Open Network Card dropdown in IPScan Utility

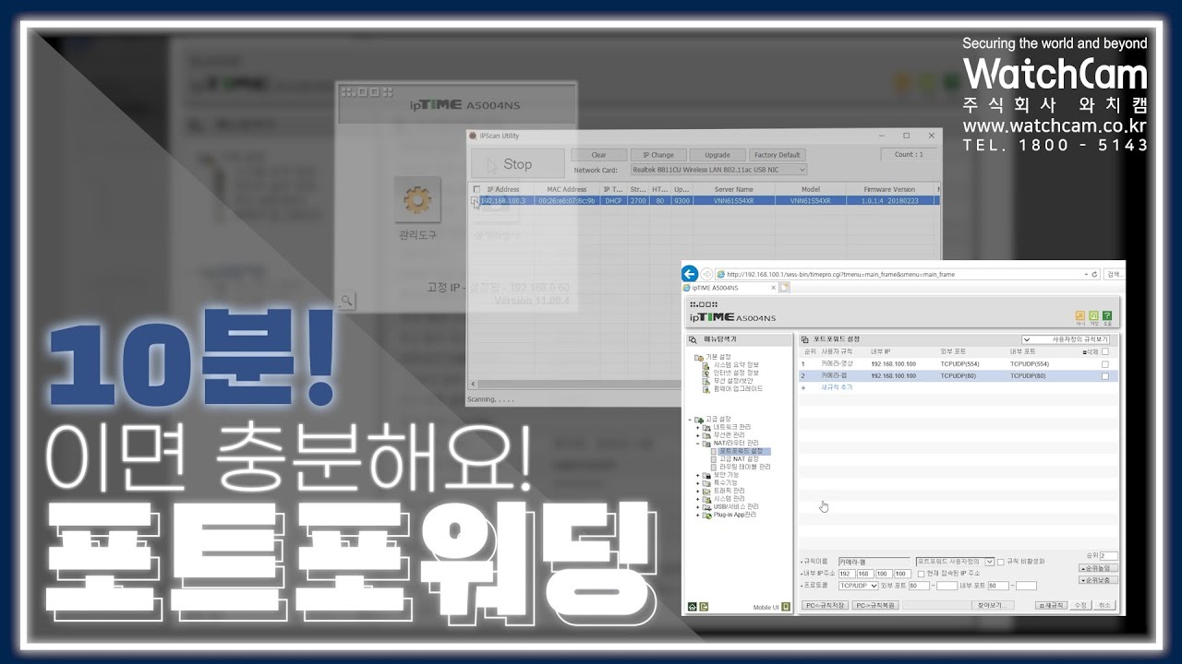point(718,170)
